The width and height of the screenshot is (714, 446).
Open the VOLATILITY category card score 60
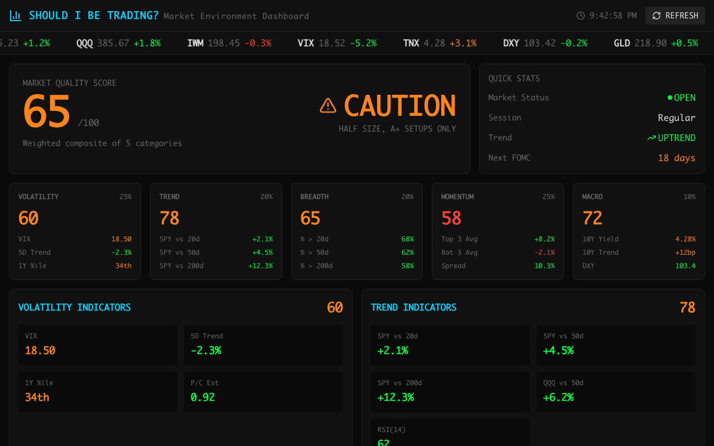point(28,218)
